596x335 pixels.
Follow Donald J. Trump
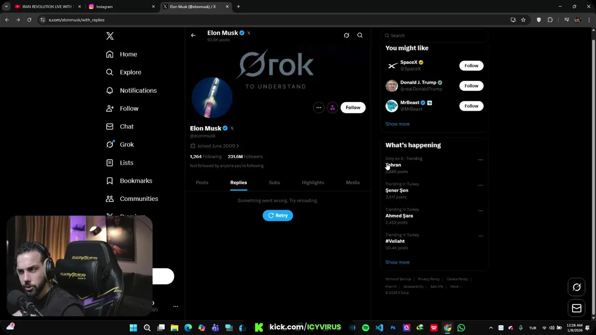point(471,86)
